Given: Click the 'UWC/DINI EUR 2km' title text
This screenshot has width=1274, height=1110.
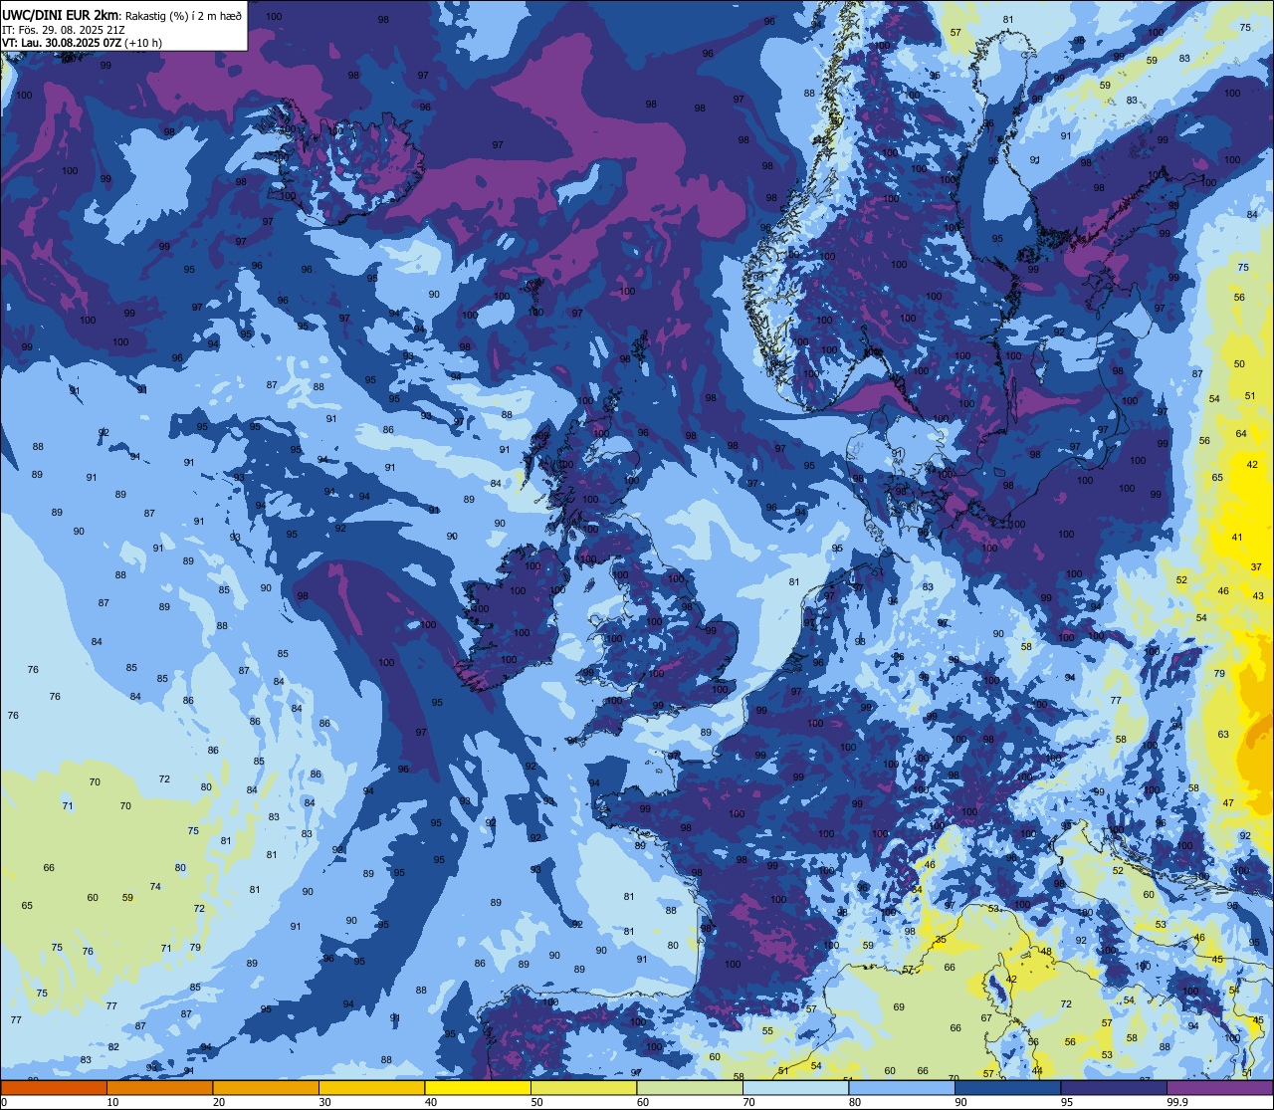Looking at the screenshot, I should coord(60,15).
